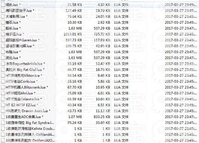This screenshot has height=143, width=199.
Task: Select the file name 1收费跳跃滑板鞋Kalista Doub...
Action: [x=30, y=128]
